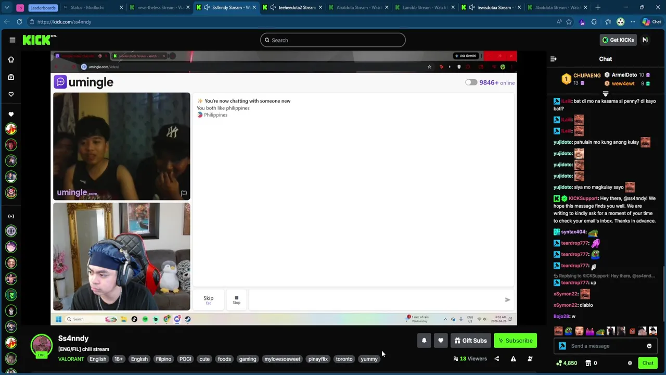The height and width of the screenshot is (375, 666).
Task: Select the pinayflix tag
Action: (x=318, y=359)
